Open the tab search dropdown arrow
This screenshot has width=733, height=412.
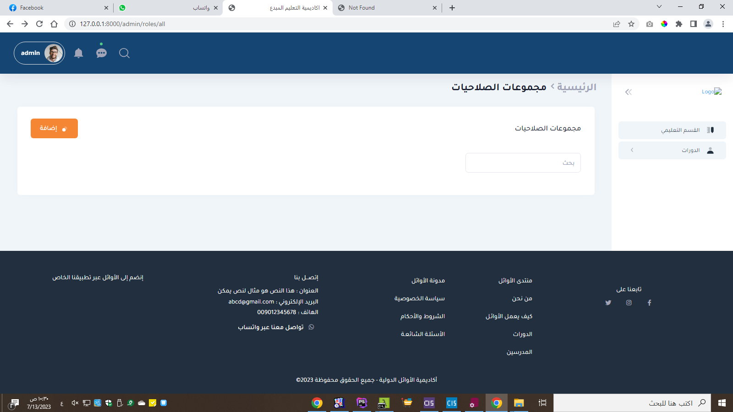click(x=659, y=6)
